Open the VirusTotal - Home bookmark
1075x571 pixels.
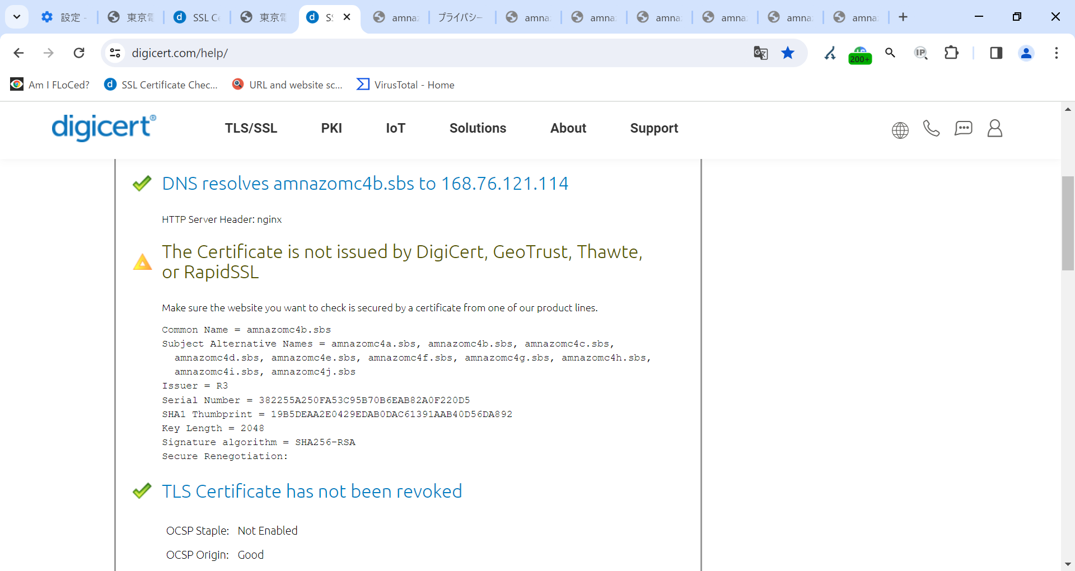click(x=405, y=85)
